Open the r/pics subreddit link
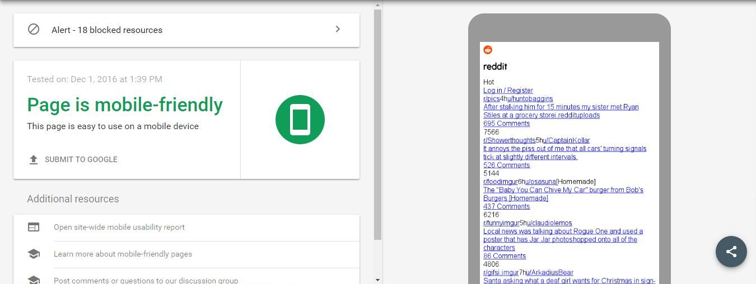The height and width of the screenshot is (284, 756). point(492,99)
